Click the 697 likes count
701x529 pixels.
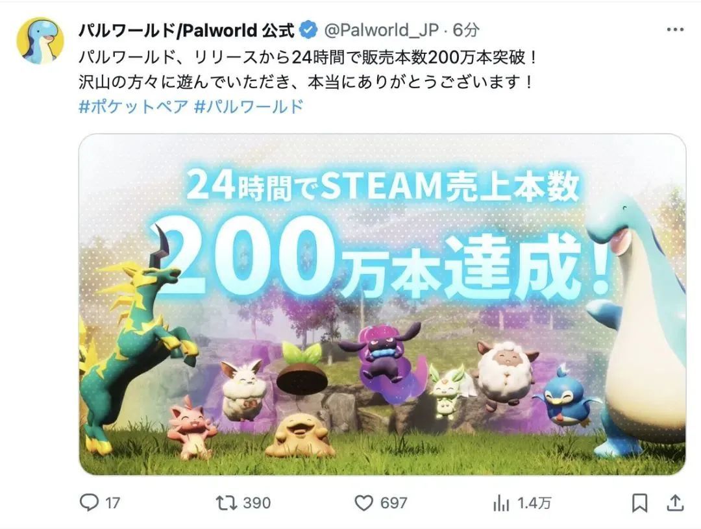[x=393, y=503]
